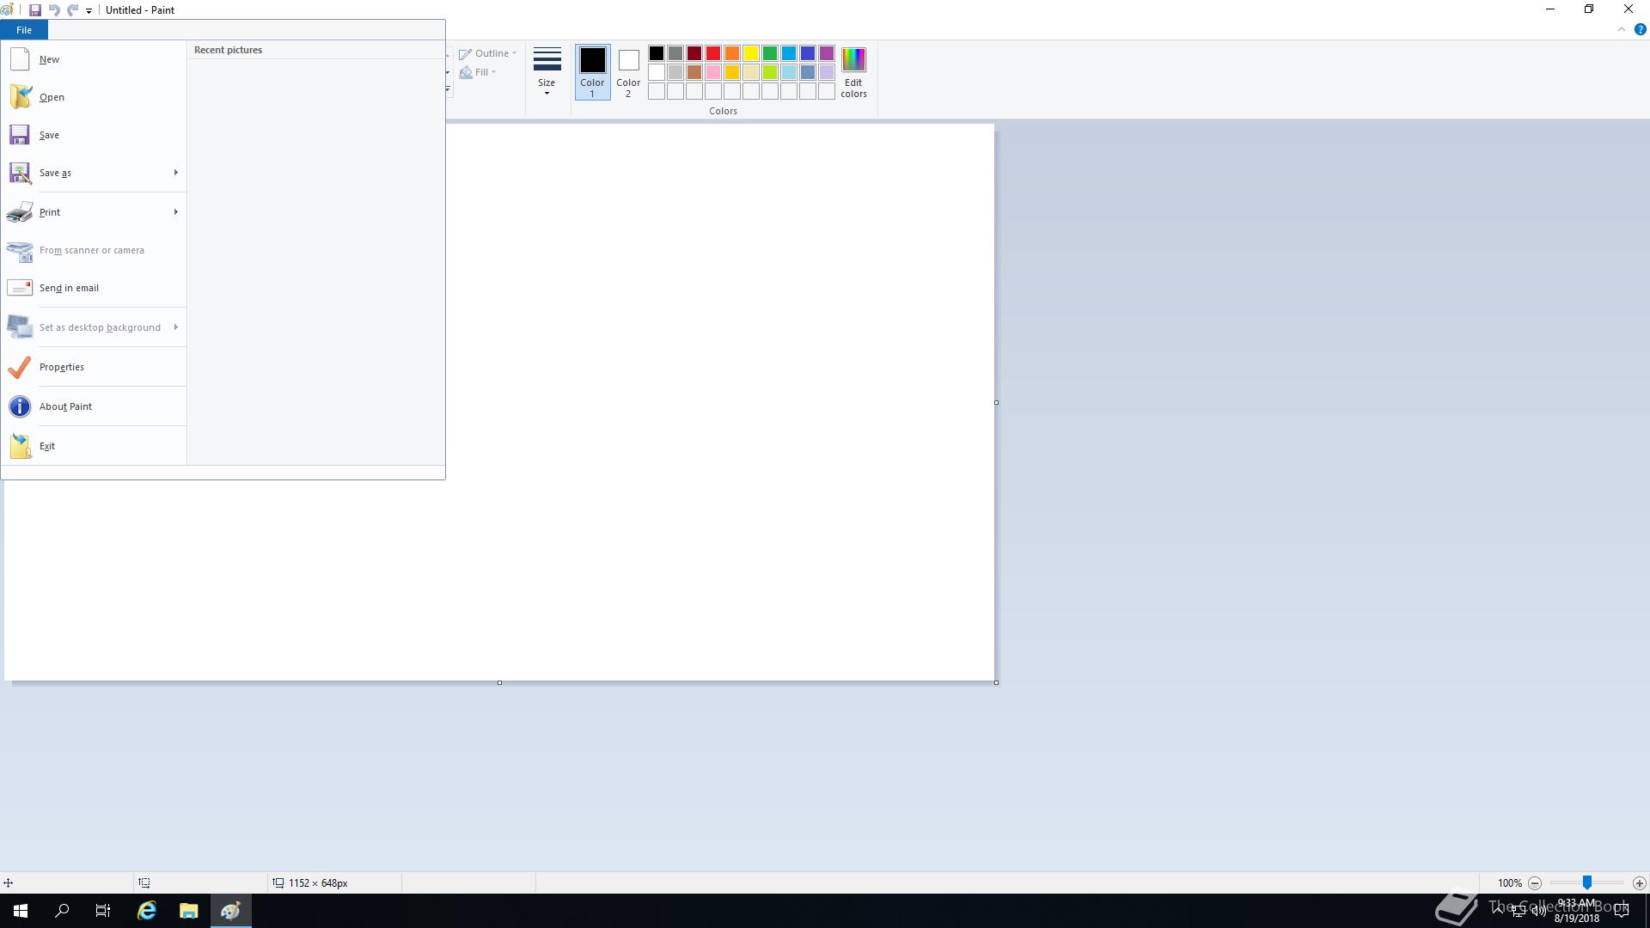Collapse the ribbon with the chevron
This screenshot has width=1650, height=928.
coord(1622,29)
